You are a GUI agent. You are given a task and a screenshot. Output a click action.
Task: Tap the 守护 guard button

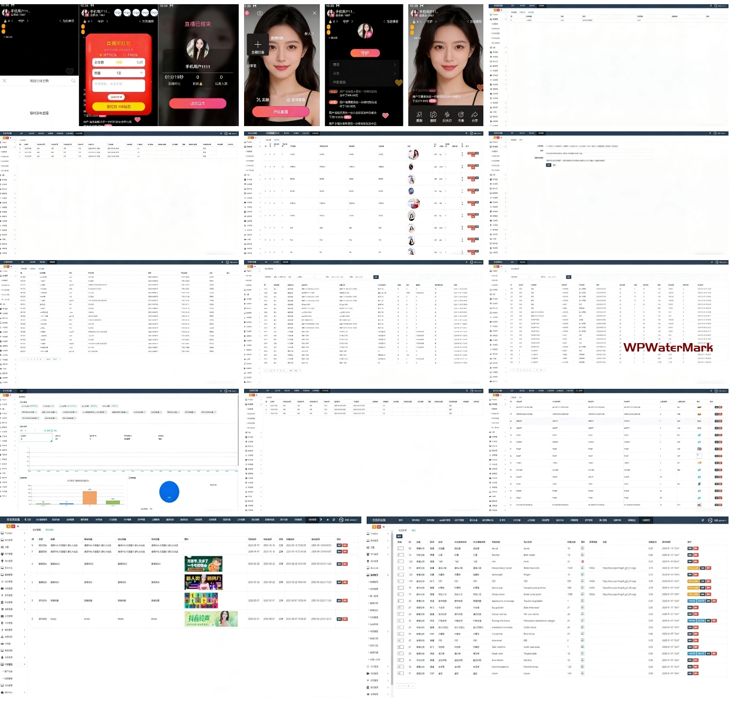click(x=365, y=53)
